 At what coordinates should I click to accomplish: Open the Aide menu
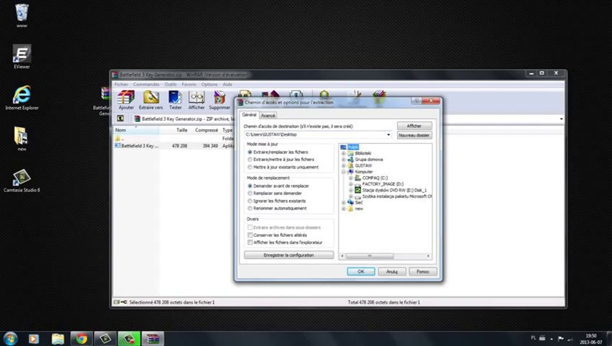click(x=227, y=84)
